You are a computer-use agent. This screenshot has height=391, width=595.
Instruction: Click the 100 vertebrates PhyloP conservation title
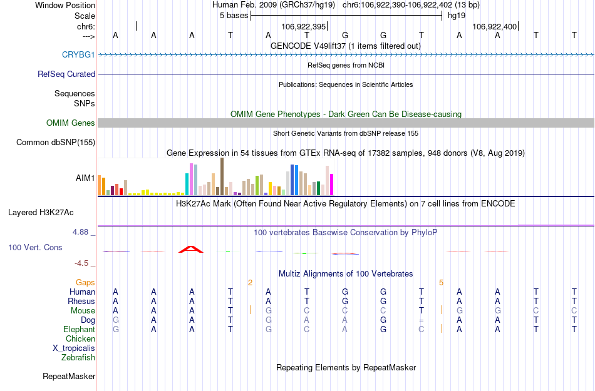pyautogui.click(x=345, y=232)
